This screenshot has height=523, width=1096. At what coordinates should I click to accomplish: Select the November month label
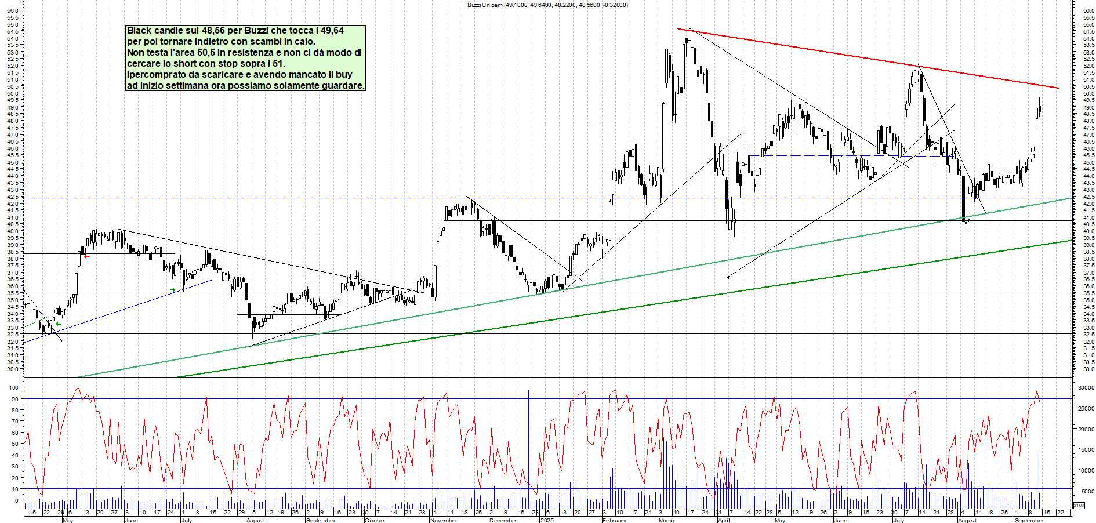[x=444, y=520]
